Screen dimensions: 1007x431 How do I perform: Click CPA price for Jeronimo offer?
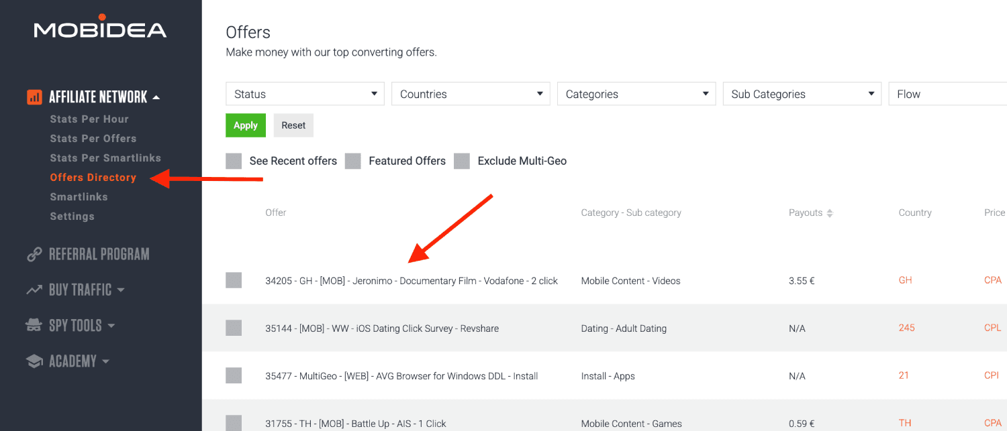[993, 281]
